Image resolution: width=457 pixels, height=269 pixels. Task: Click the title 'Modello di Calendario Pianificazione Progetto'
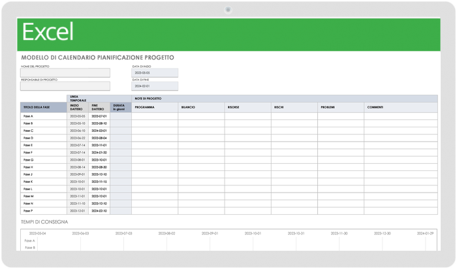98,57
